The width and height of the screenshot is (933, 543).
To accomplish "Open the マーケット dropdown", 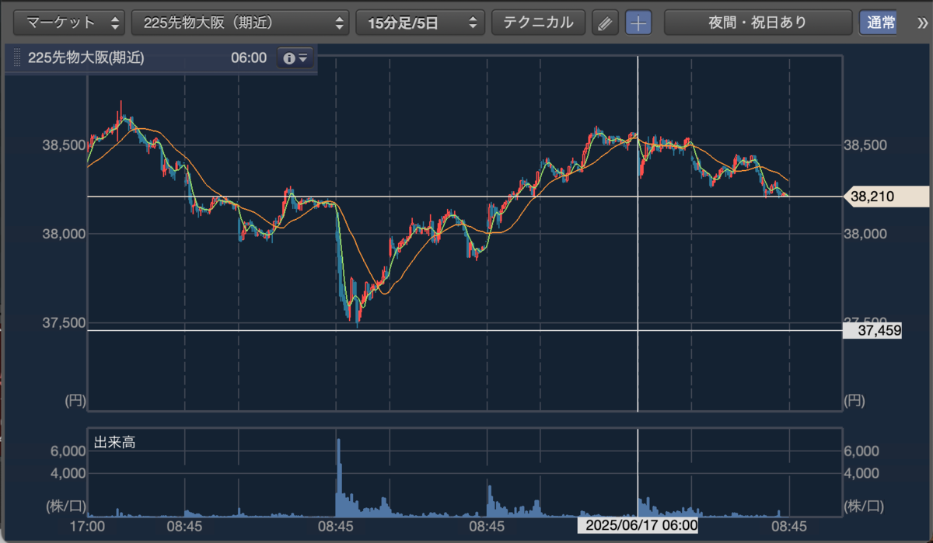I will pos(69,23).
